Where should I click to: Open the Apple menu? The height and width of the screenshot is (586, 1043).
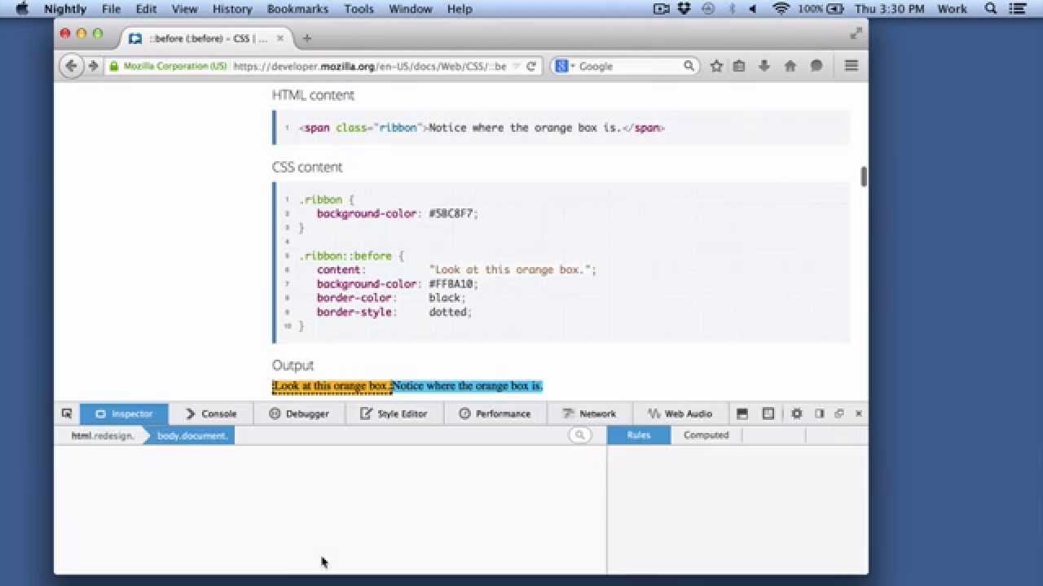click(x=22, y=9)
